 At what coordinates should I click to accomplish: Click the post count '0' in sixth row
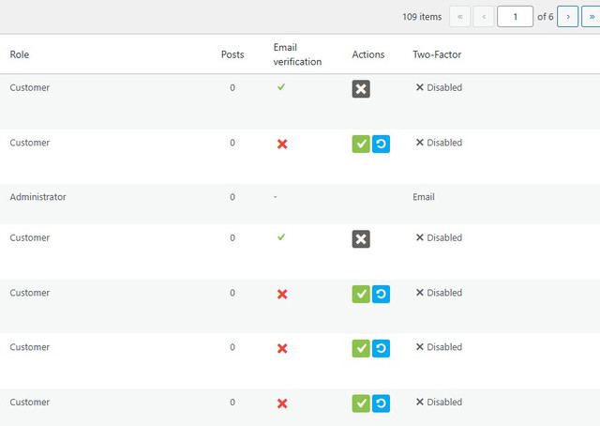point(232,347)
